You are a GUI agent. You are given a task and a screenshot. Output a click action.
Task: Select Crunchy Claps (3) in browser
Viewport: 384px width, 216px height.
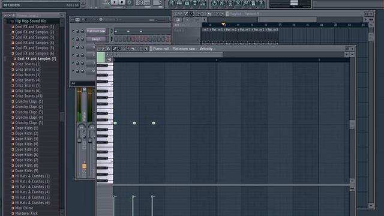[29, 112]
